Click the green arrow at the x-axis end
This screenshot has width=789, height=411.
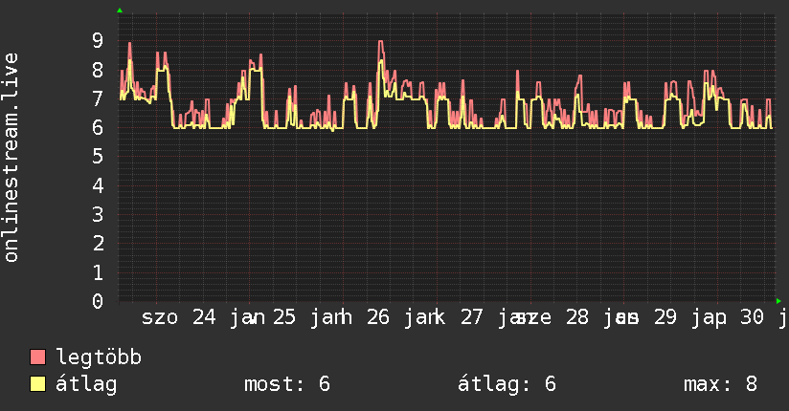(778, 301)
